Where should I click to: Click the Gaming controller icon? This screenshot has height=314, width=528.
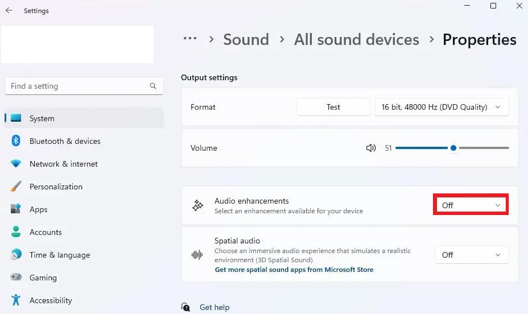click(x=16, y=277)
